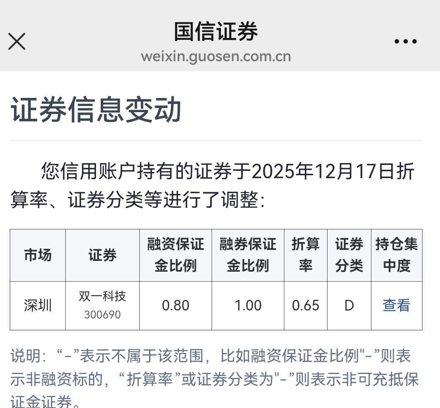440x408 pixels.
Task: Select the heading 证券信息变动
Action: click(96, 109)
